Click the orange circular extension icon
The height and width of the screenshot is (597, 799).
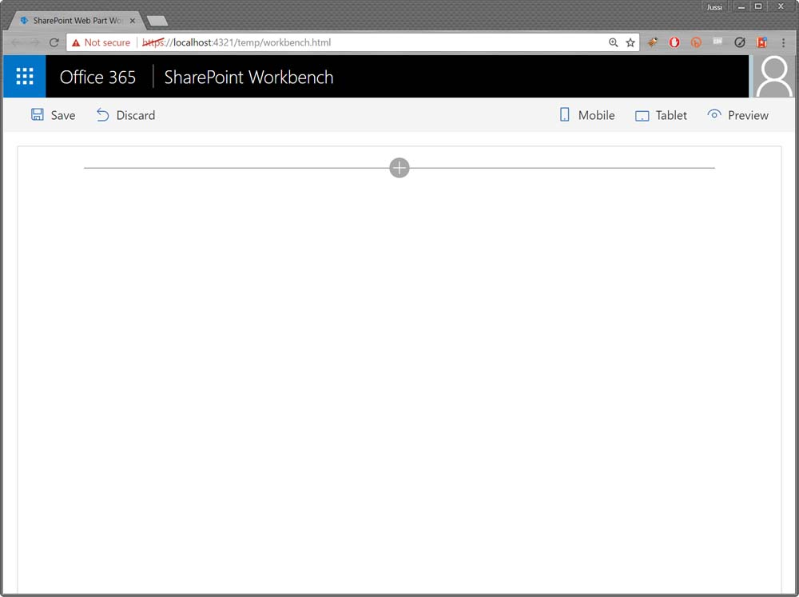click(x=696, y=42)
